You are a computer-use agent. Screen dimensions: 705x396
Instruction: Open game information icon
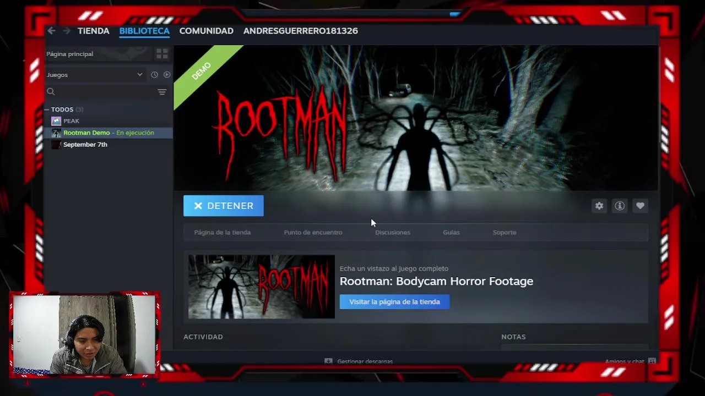pyautogui.click(x=620, y=206)
